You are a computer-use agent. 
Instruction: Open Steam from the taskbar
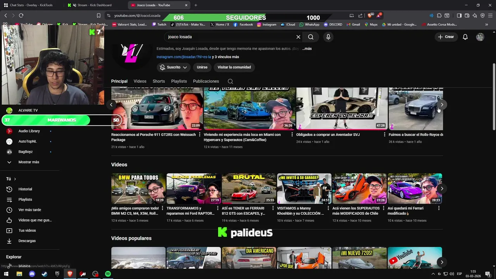pyautogui.click(x=45, y=274)
